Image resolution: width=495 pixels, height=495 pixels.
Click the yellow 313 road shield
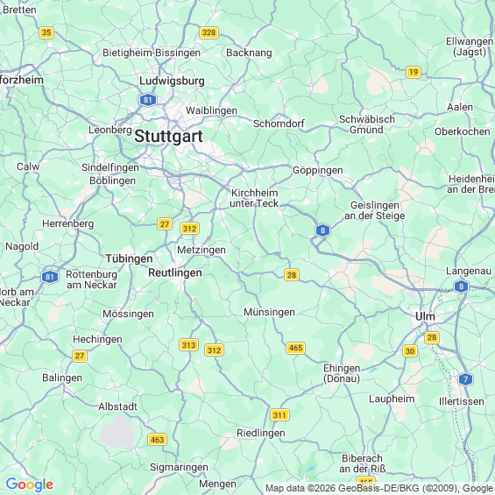pyautogui.click(x=188, y=344)
